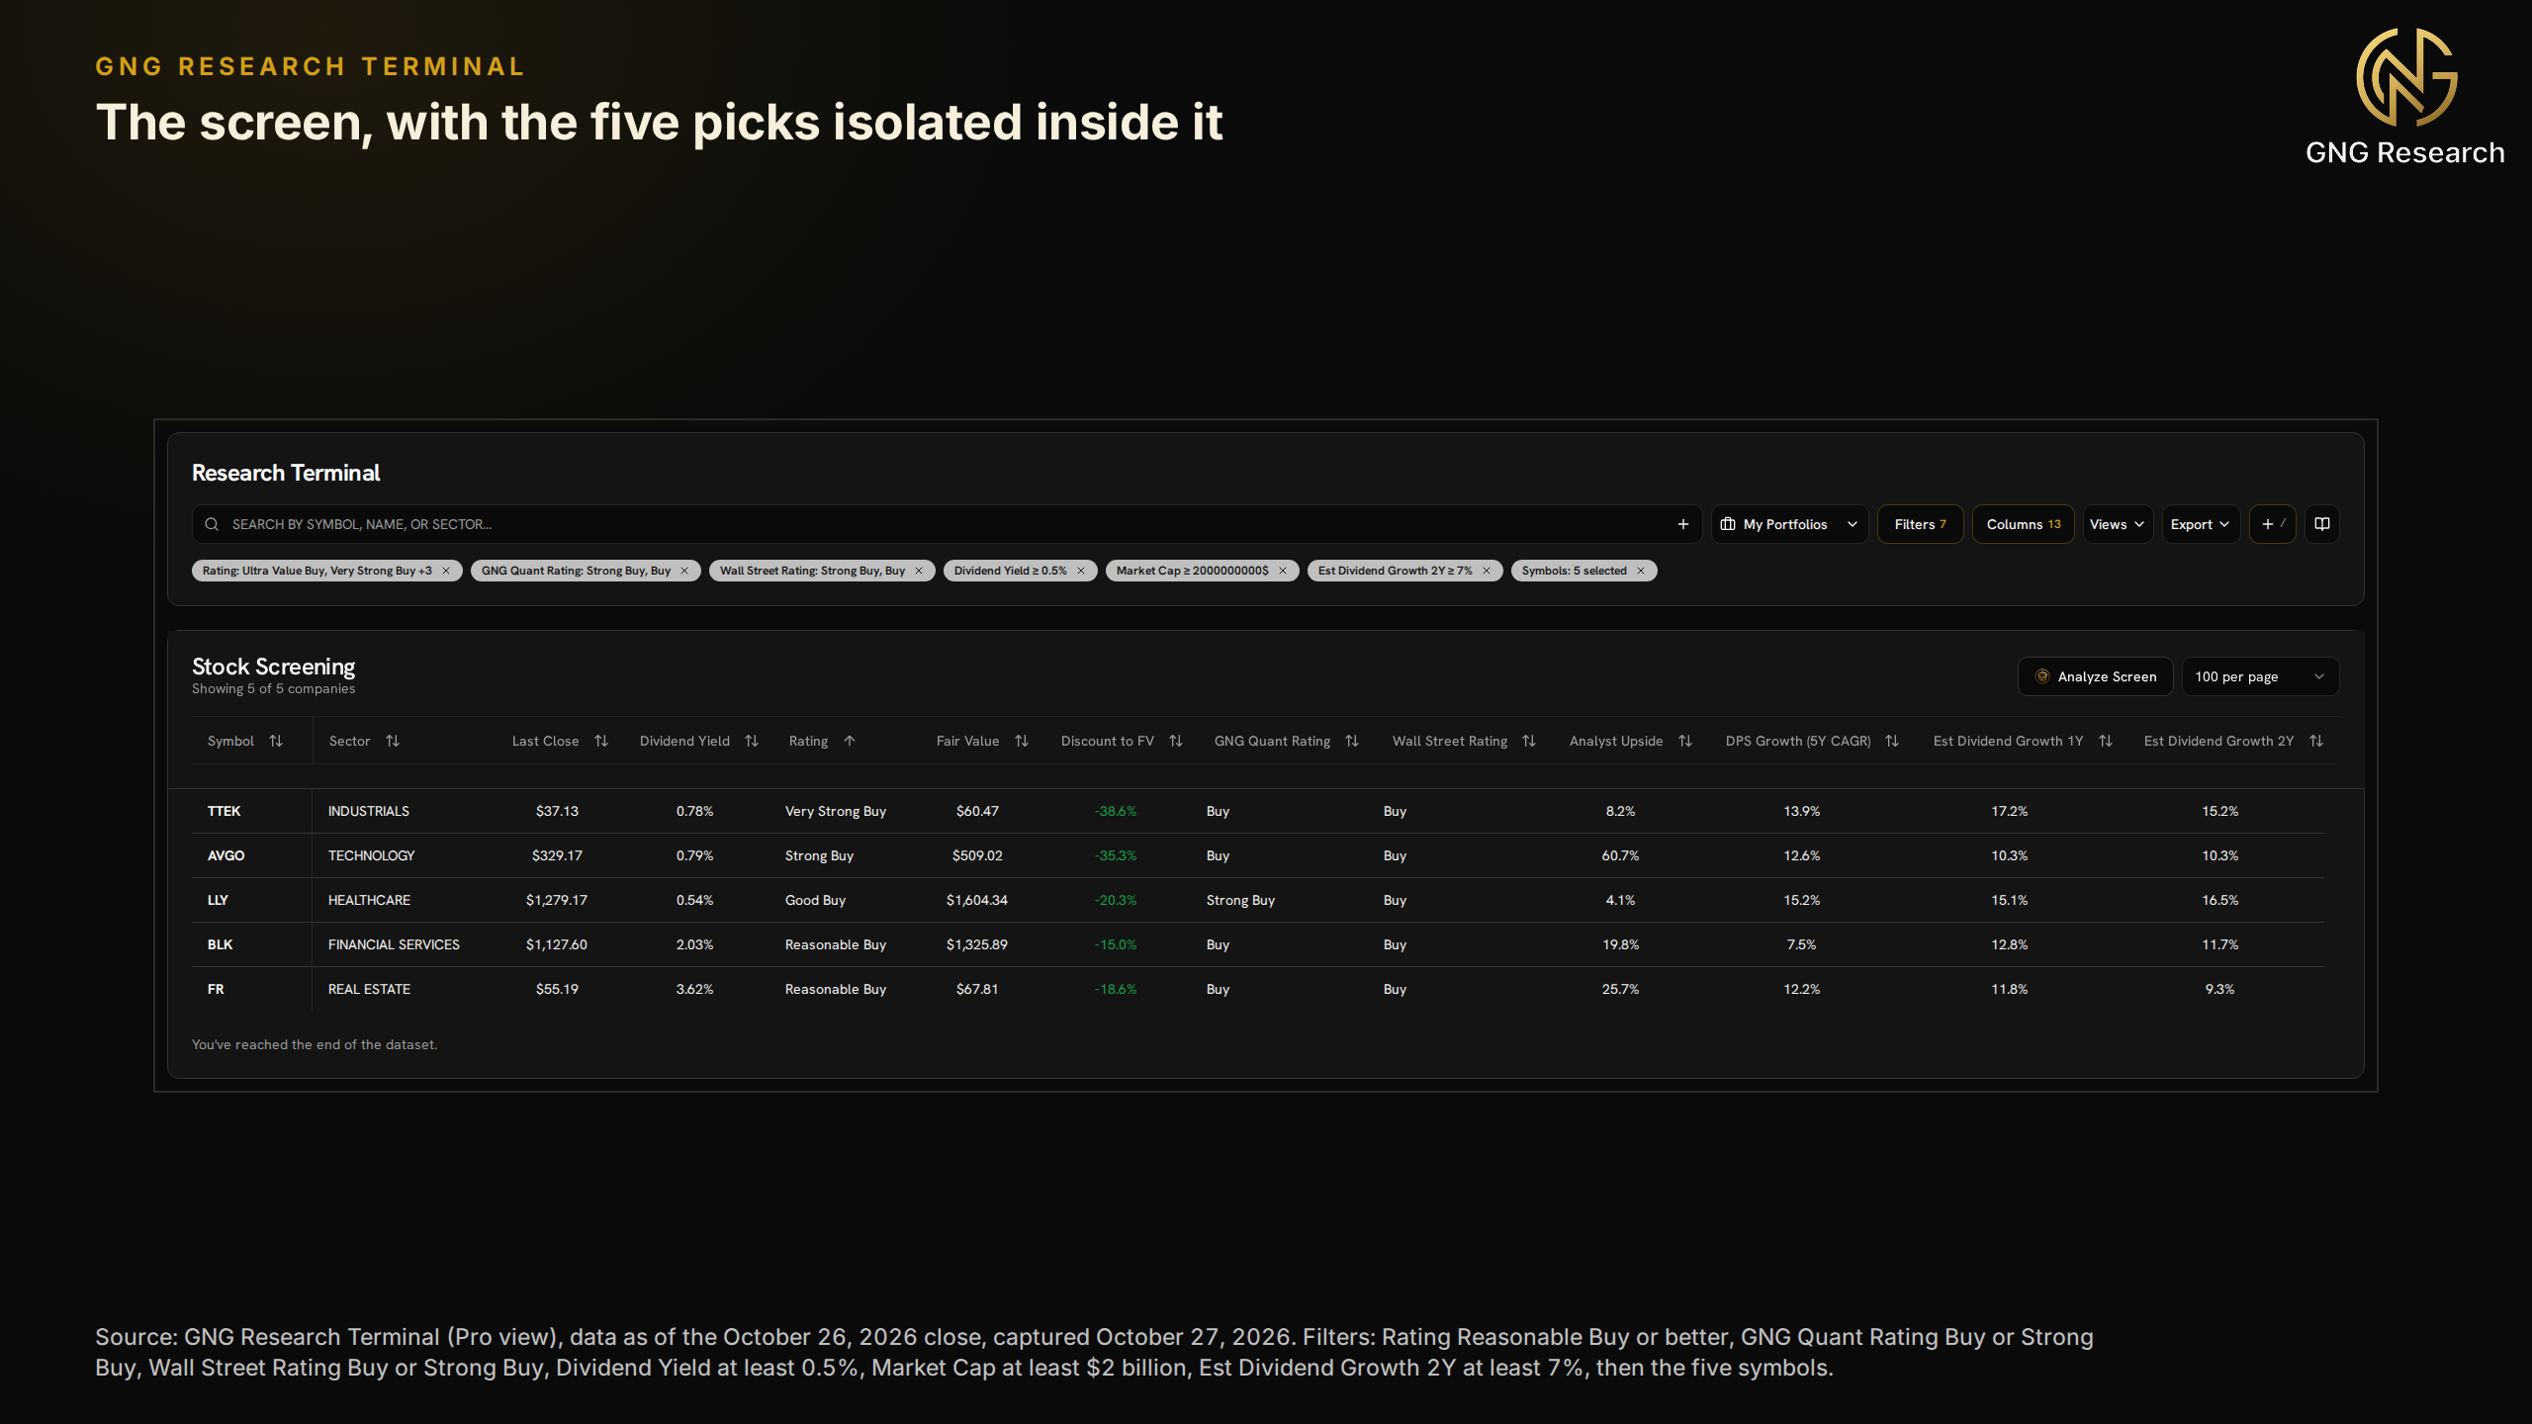Click the Showing 5 of 5 companies text
The width and height of the screenshot is (2532, 1424).
click(273, 689)
